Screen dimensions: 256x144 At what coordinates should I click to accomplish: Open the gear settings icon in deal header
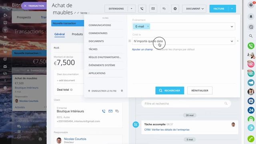tap(175, 9)
